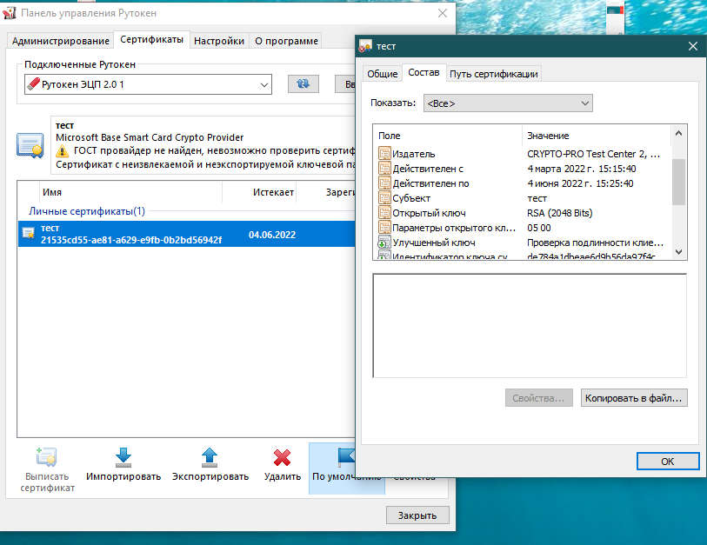Click the Личные сертификаты(1) group header
The height and width of the screenshot is (545, 707).
(87, 211)
